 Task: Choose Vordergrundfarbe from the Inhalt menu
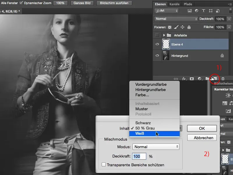pos(155,84)
